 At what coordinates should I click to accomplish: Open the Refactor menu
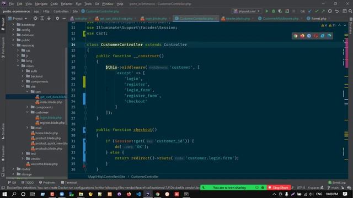(67, 4)
